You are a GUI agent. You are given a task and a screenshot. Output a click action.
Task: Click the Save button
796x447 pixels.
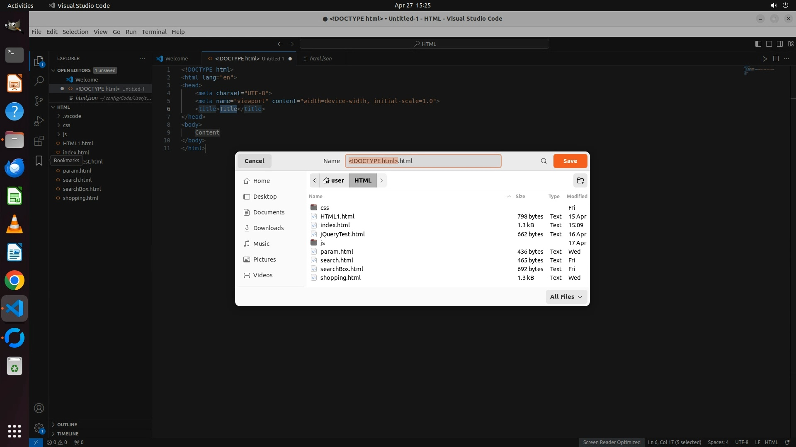(570, 161)
